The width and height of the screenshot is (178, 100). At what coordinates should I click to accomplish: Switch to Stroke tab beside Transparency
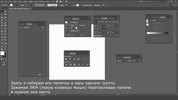point(119,57)
